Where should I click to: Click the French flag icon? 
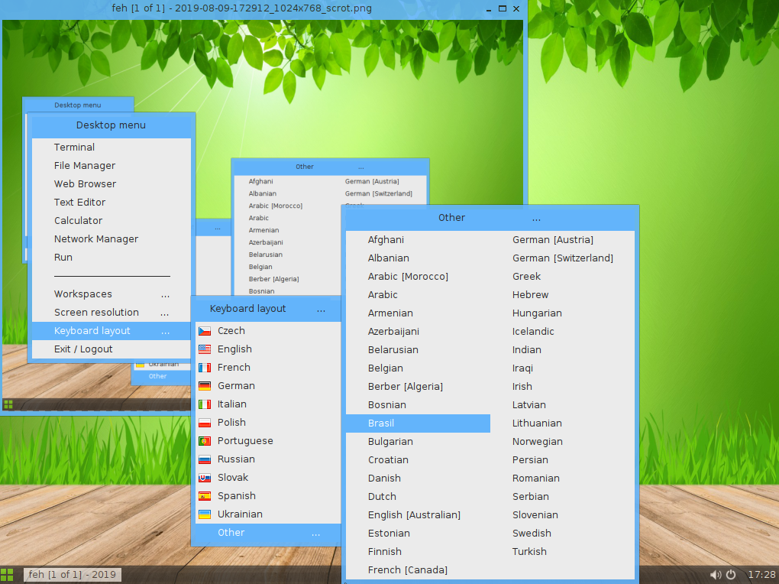coord(203,367)
